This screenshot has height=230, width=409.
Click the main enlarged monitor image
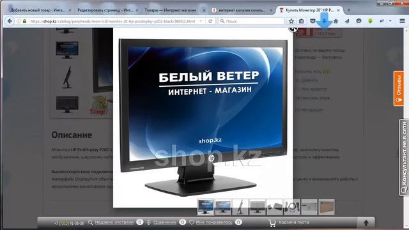coord(203,117)
